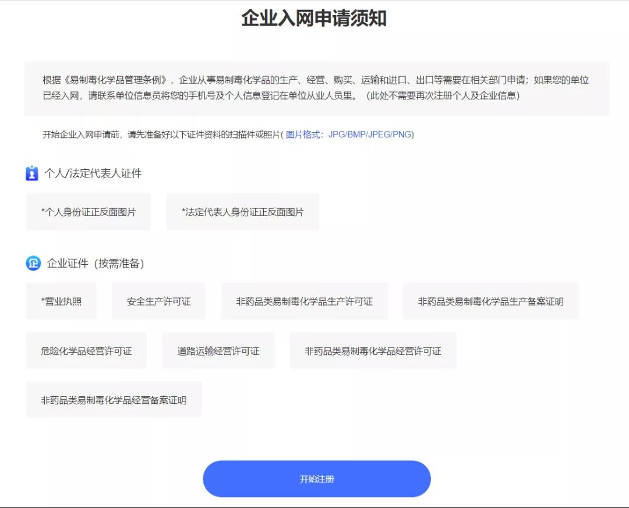Select the 个人身份证正反面图片 tag

pyautogui.click(x=89, y=212)
